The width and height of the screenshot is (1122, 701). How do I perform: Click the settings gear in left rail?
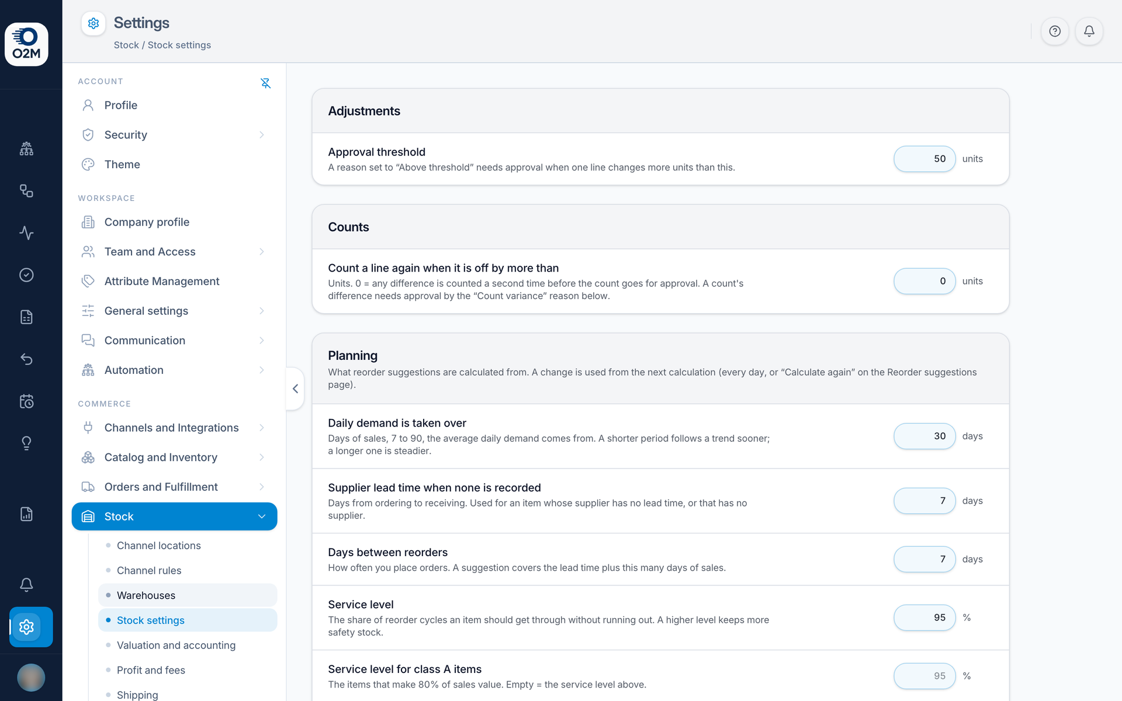tap(26, 627)
